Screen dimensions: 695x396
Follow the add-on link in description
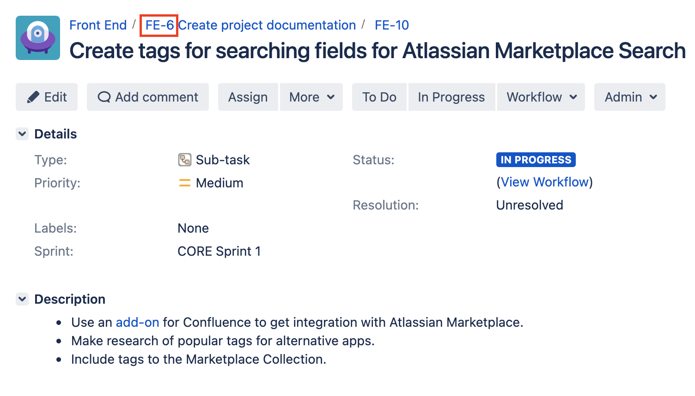click(x=137, y=322)
